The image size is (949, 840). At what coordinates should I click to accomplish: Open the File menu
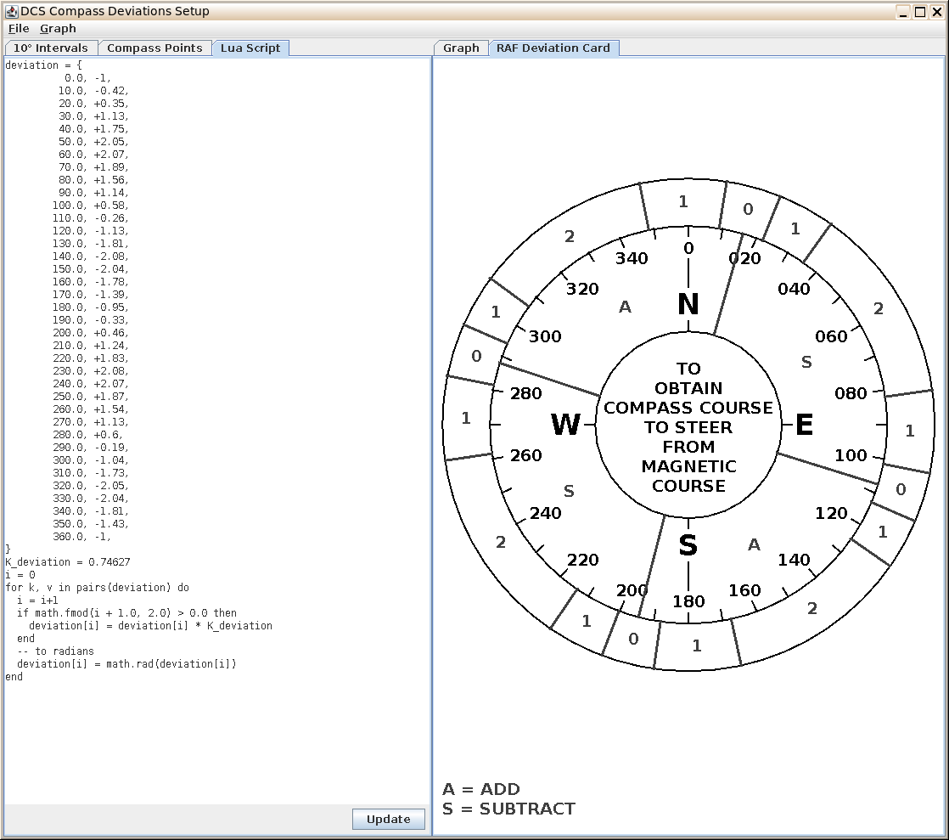pyautogui.click(x=19, y=29)
